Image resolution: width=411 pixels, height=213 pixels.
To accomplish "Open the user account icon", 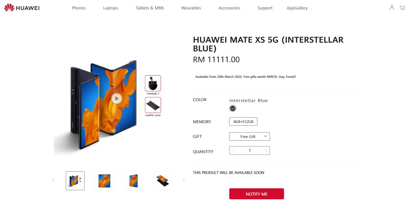I will pyautogui.click(x=392, y=8).
